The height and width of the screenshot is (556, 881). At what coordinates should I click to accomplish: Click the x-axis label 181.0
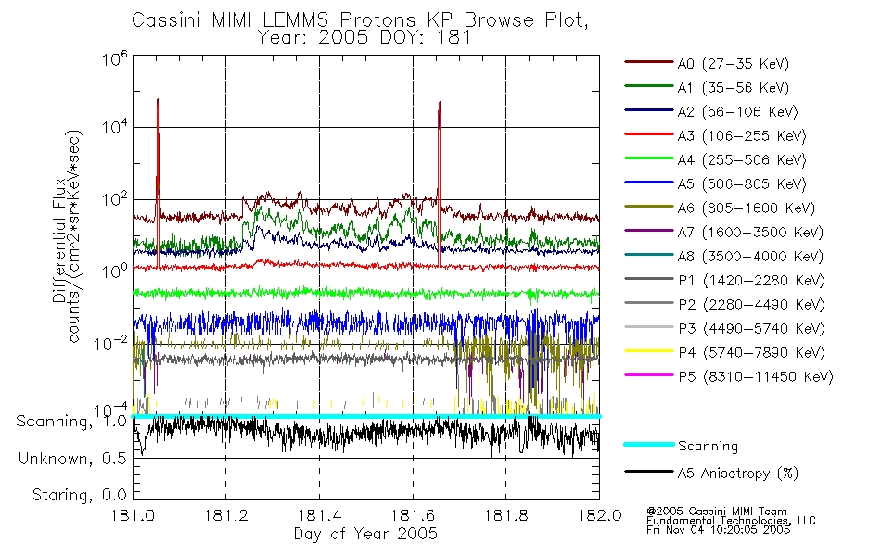coord(133,515)
